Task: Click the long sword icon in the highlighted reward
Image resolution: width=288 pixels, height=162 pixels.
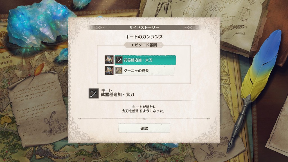Action: tap(119, 60)
